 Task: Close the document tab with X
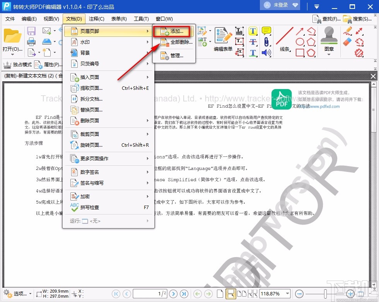point(373,76)
